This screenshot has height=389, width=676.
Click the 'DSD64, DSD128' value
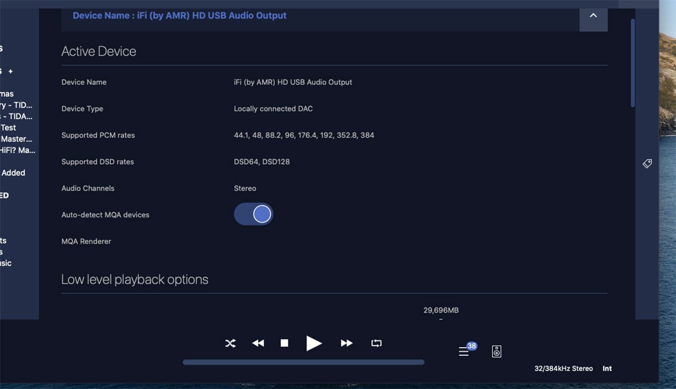tap(262, 162)
